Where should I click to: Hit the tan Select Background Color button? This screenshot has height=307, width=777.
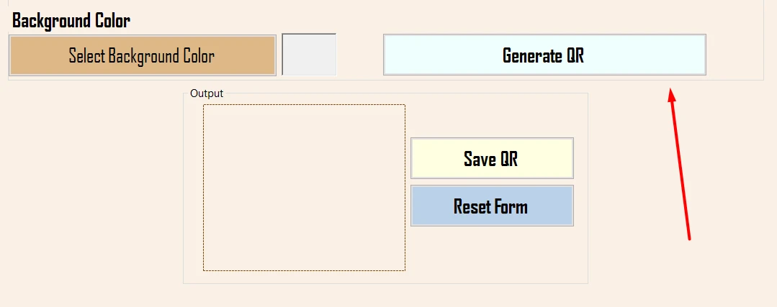click(x=142, y=55)
